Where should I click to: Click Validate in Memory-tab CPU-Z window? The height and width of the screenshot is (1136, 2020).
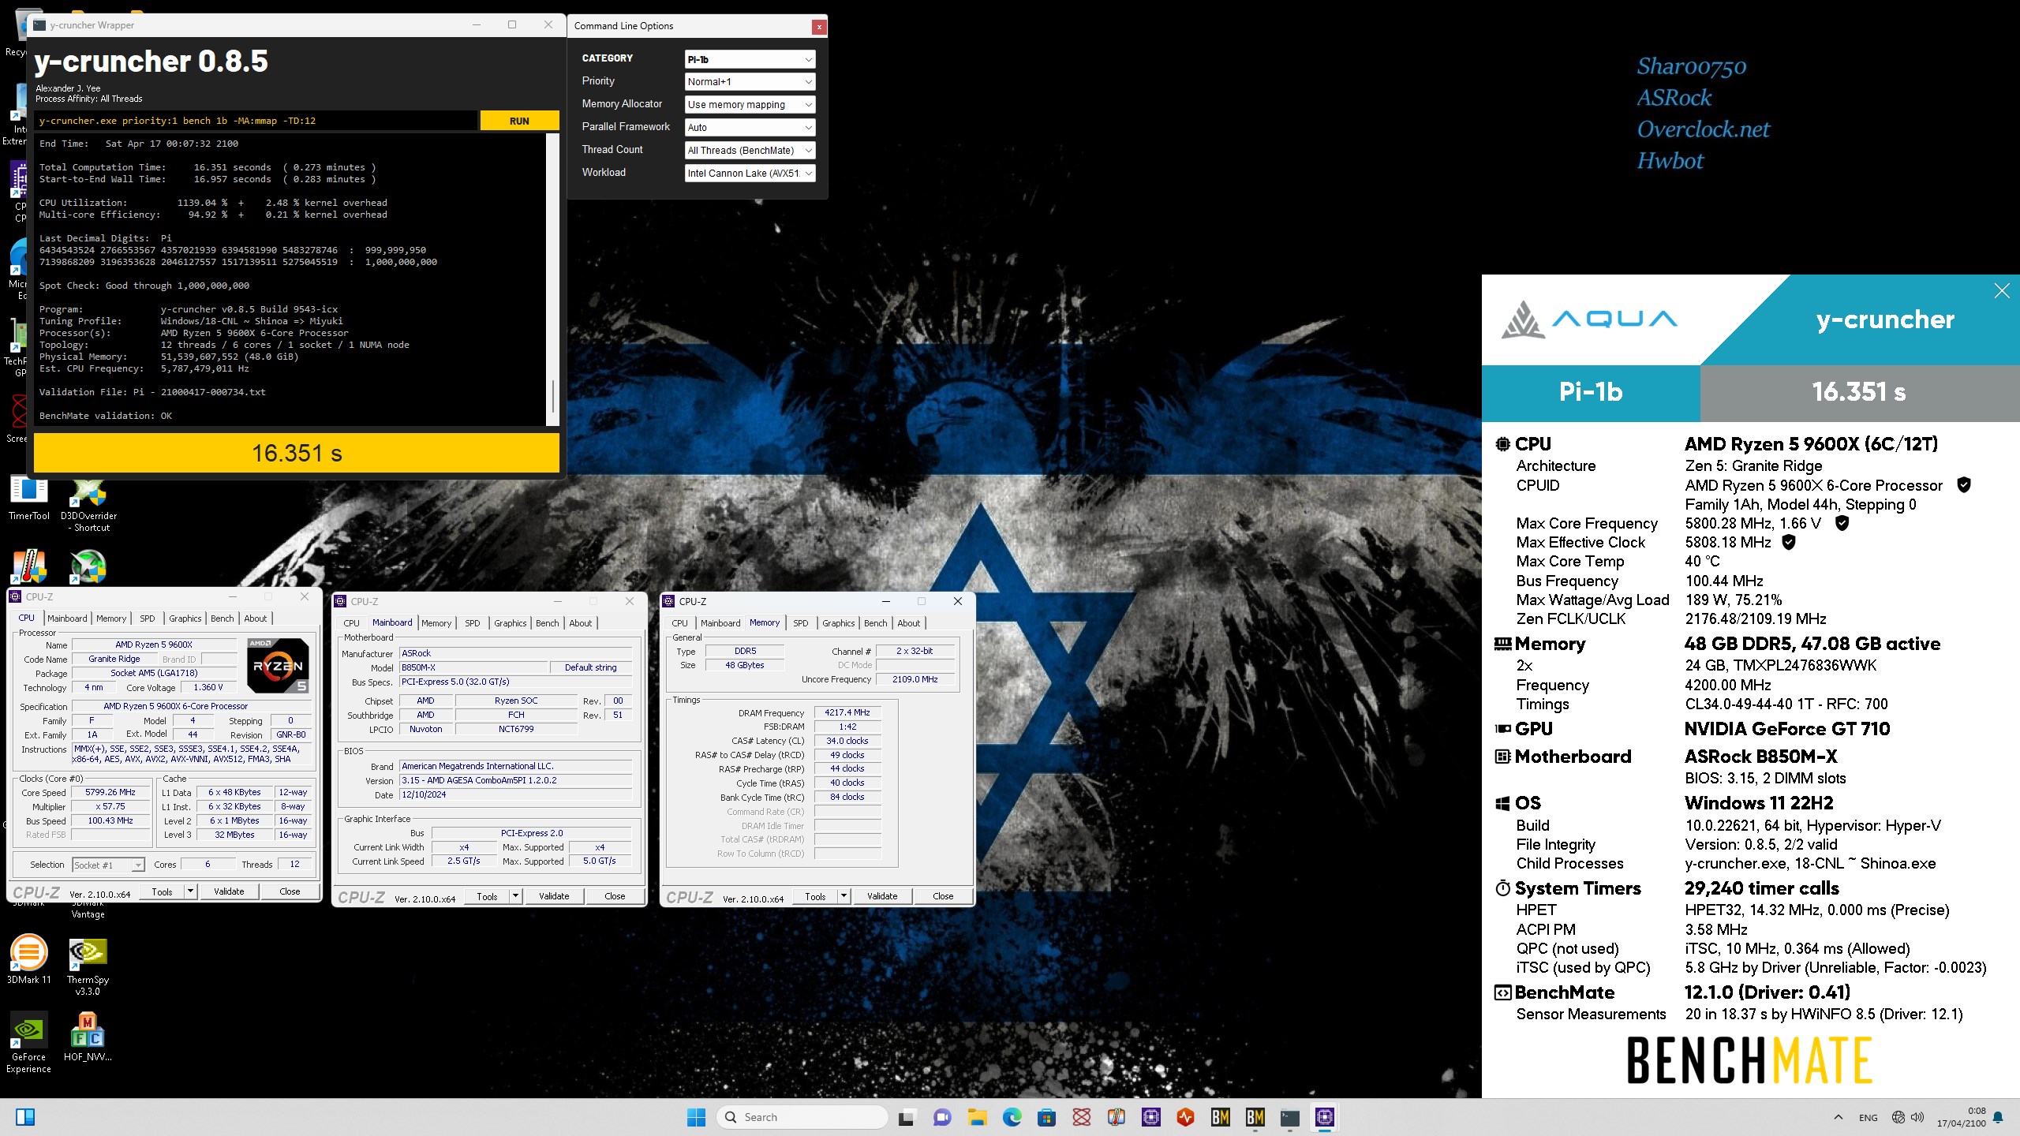click(x=882, y=896)
